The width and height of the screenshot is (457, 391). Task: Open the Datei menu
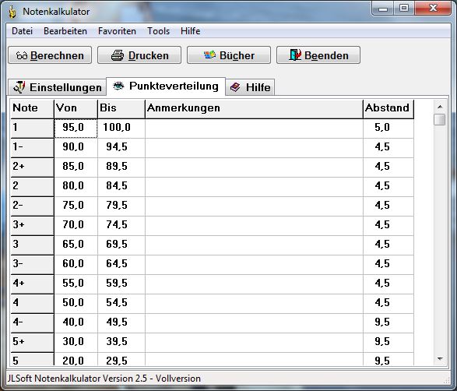(22, 31)
